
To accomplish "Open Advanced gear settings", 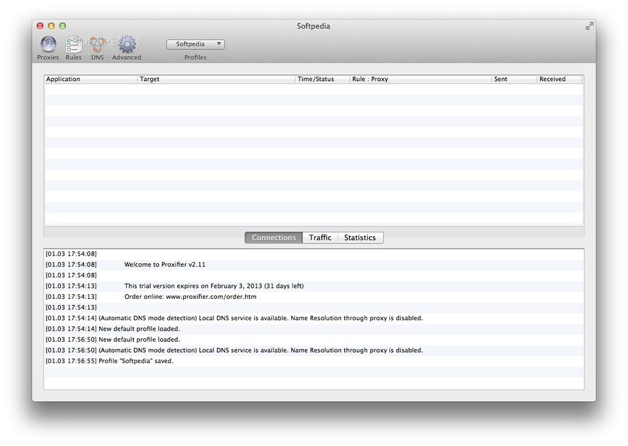I will pyautogui.click(x=127, y=45).
